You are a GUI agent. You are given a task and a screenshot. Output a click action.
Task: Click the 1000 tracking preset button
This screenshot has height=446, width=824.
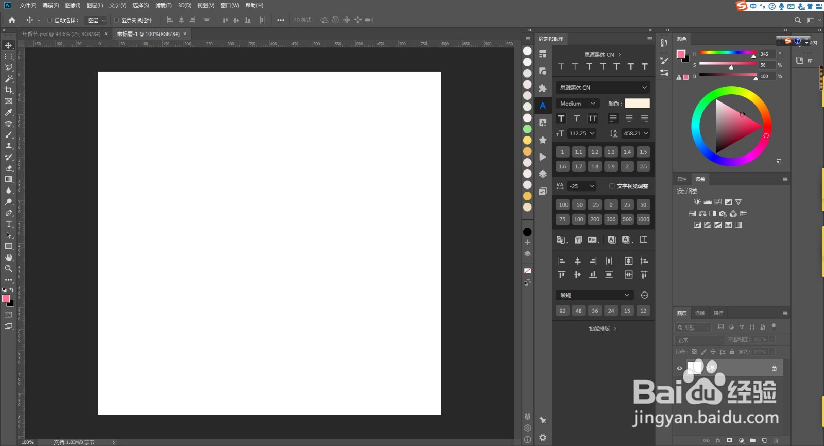tap(643, 219)
